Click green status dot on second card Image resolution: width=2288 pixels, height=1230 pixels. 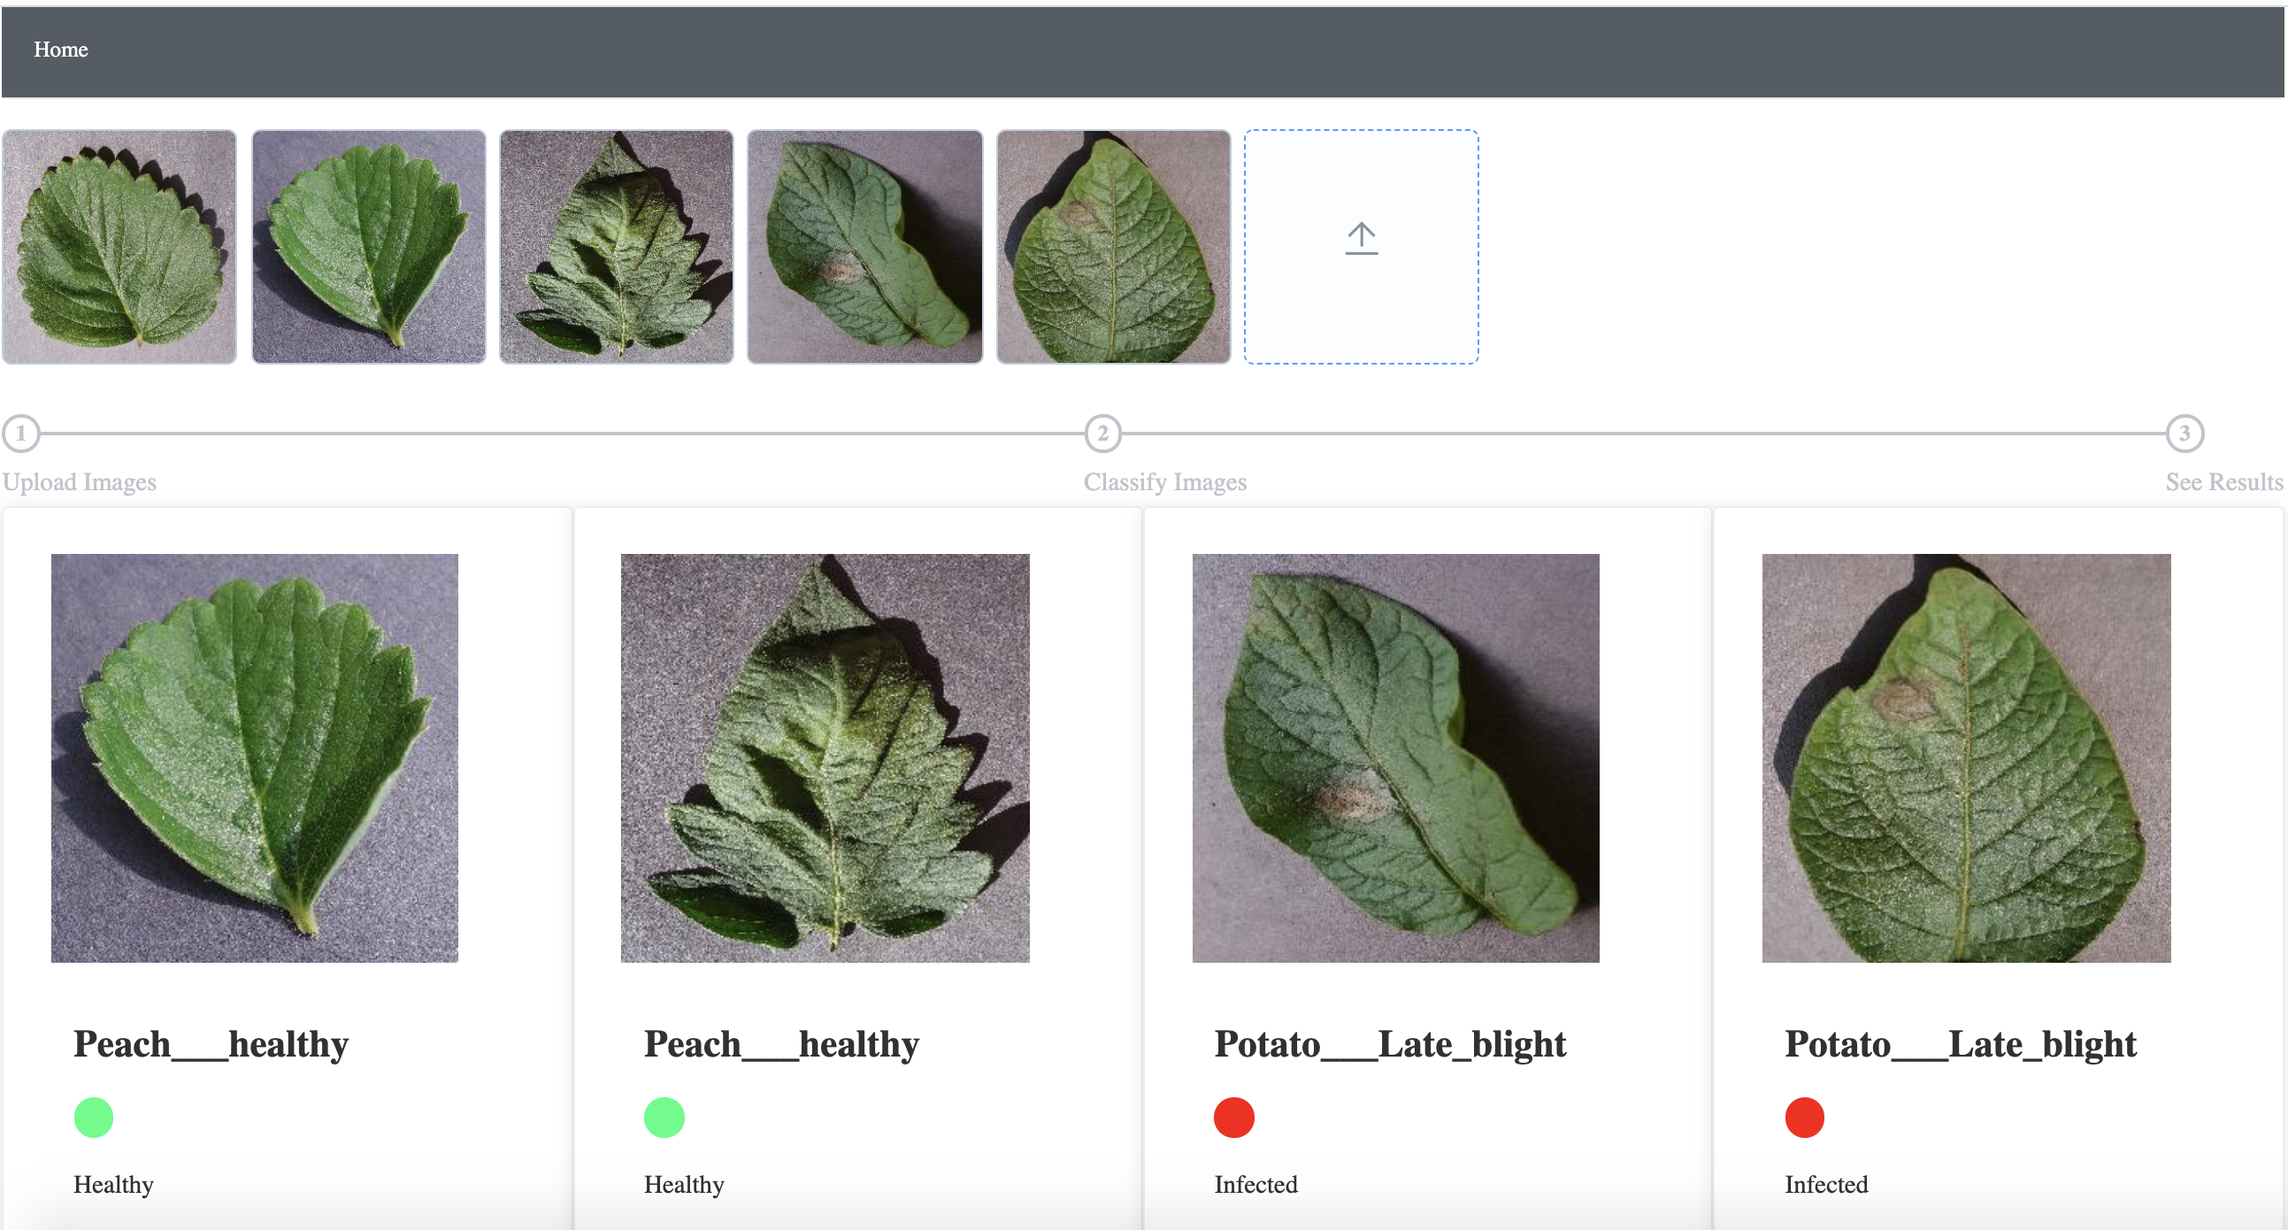[664, 1118]
